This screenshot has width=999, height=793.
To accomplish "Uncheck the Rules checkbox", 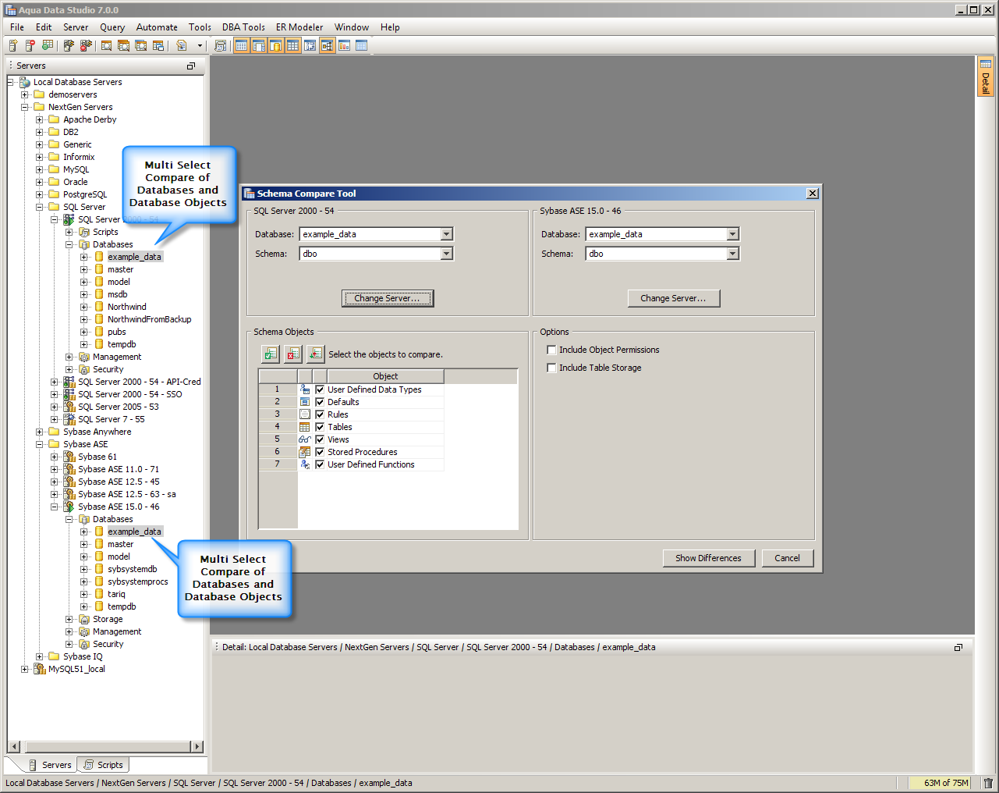I will click(320, 414).
